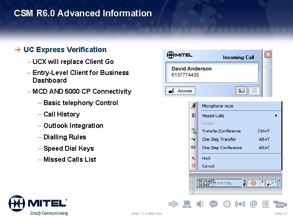Screen dimensions: 293x220
Task: Click the greyed-out lookup icon in Incoming Call popup
Action: click(x=254, y=91)
